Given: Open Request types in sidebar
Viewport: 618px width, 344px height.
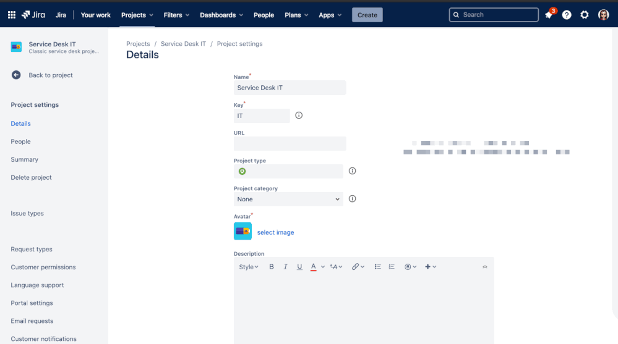Looking at the screenshot, I should click(x=32, y=249).
